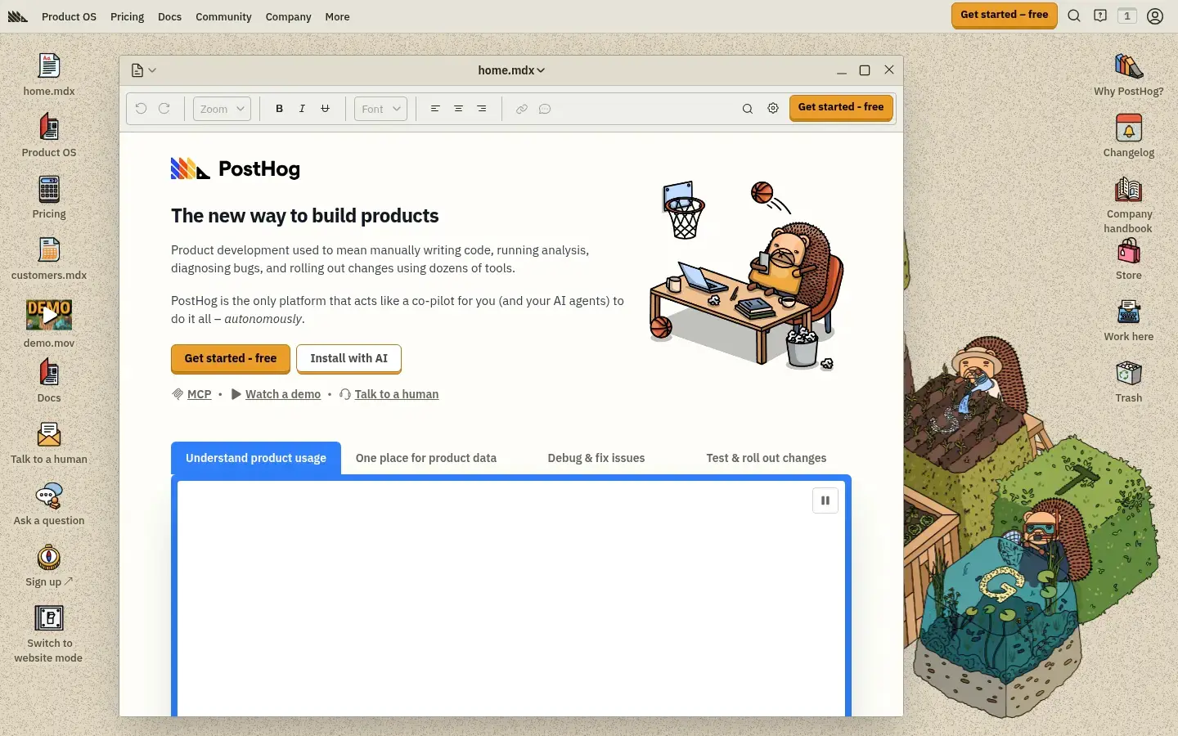Click the PostHog logo in top bar
The height and width of the screenshot is (736, 1178).
click(x=18, y=16)
